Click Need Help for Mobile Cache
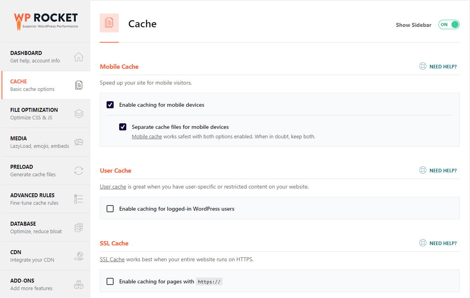 point(443,67)
